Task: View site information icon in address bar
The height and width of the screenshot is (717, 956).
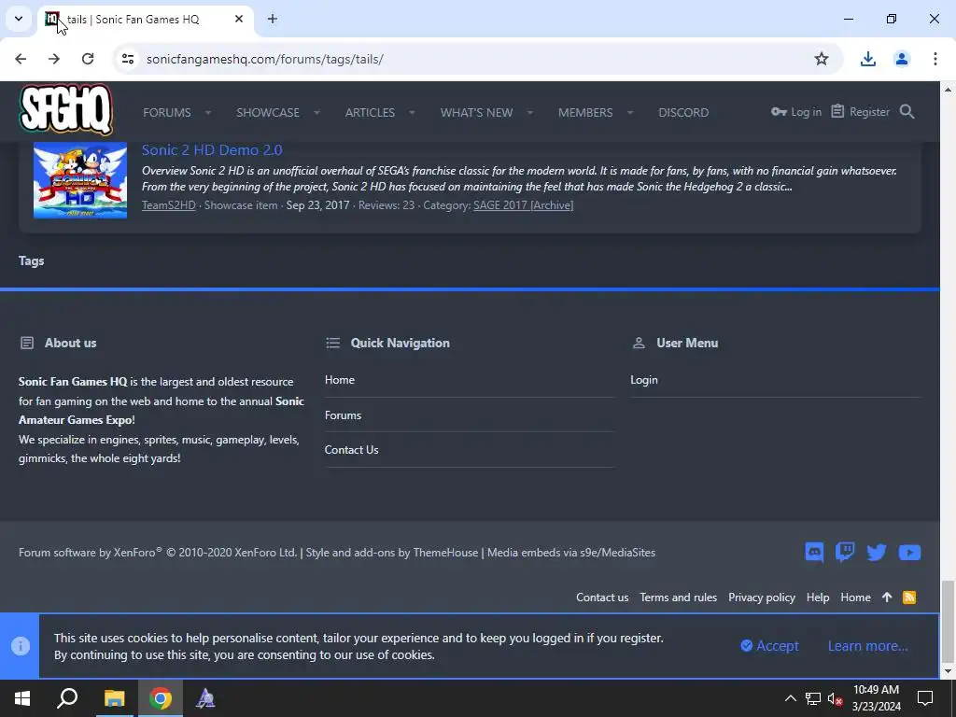Action: coord(127,59)
